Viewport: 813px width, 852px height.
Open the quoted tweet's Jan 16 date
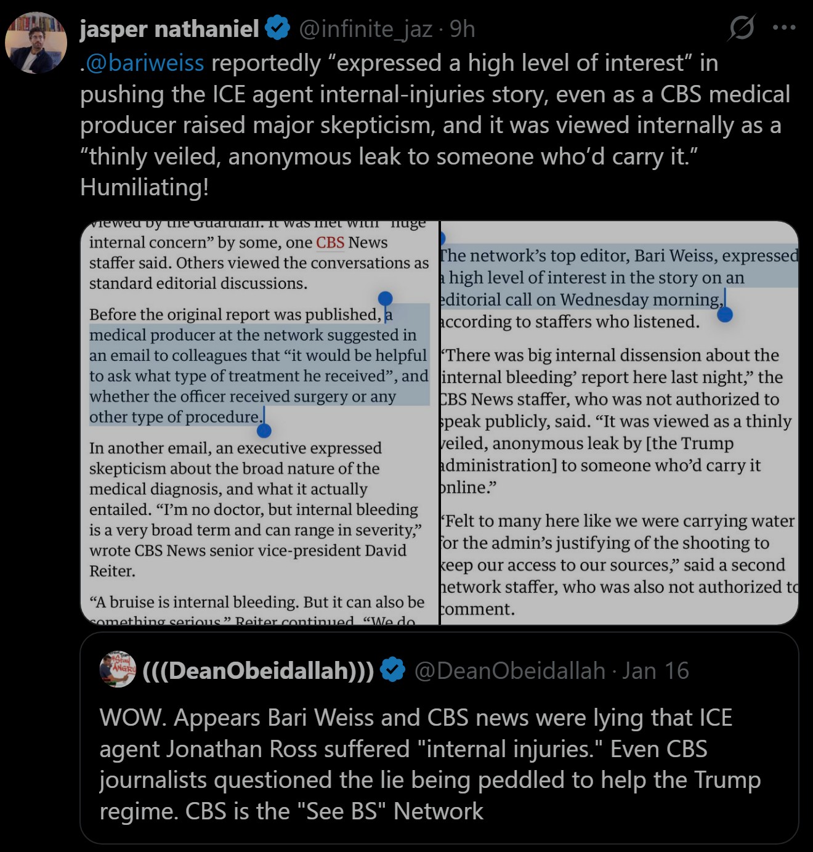[655, 670]
